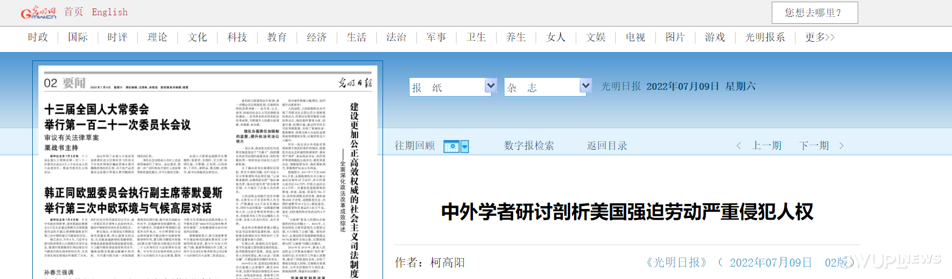Image resolution: width=952 pixels, height=279 pixels.
Task: Click the 建设更加公正高效权威 vertical headline
Action: pyautogui.click(x=354, y=190)
